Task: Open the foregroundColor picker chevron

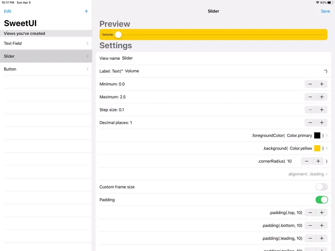Action: (x=327, y=136)
